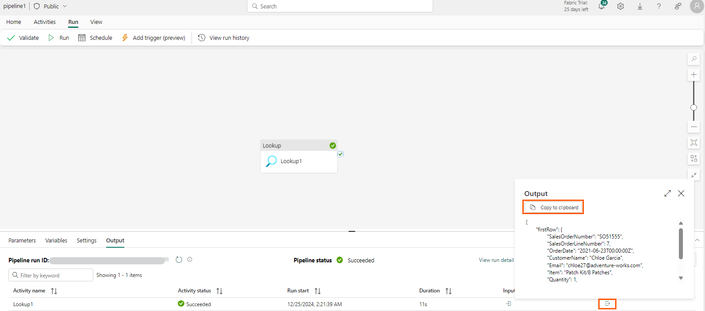Click the panel resize handle bar

352,231
